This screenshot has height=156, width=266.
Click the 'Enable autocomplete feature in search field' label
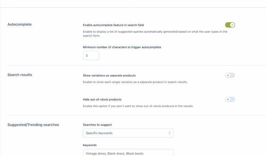coord(113,25)
